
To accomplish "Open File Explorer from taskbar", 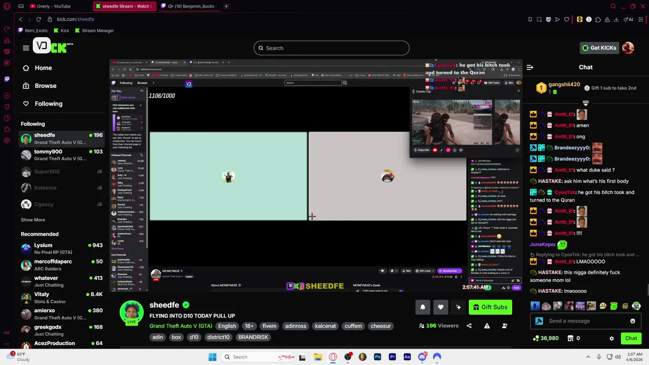I will coord(318,357).
